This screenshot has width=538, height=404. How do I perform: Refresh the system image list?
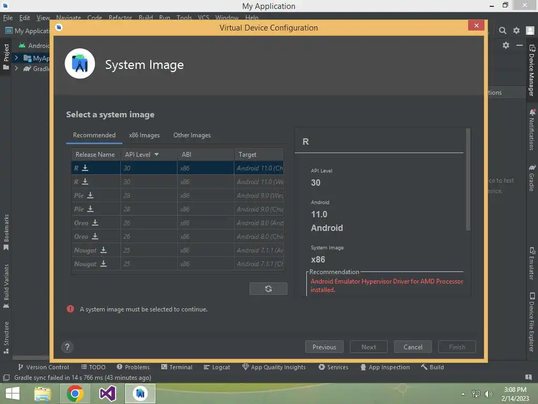(x=268, y=289)
